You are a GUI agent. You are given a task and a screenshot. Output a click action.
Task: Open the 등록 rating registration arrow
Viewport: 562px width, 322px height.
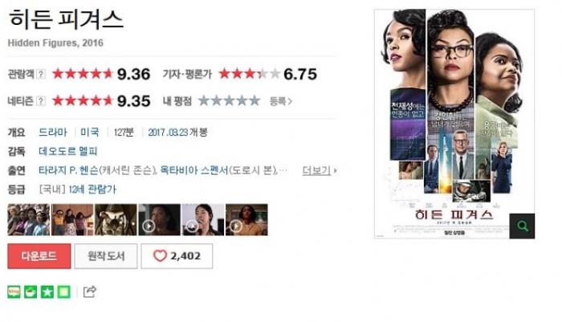coord(281,101)
